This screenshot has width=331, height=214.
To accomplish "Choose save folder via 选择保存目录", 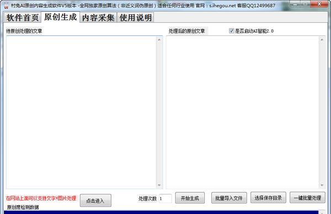I will (x=268, y=197).
